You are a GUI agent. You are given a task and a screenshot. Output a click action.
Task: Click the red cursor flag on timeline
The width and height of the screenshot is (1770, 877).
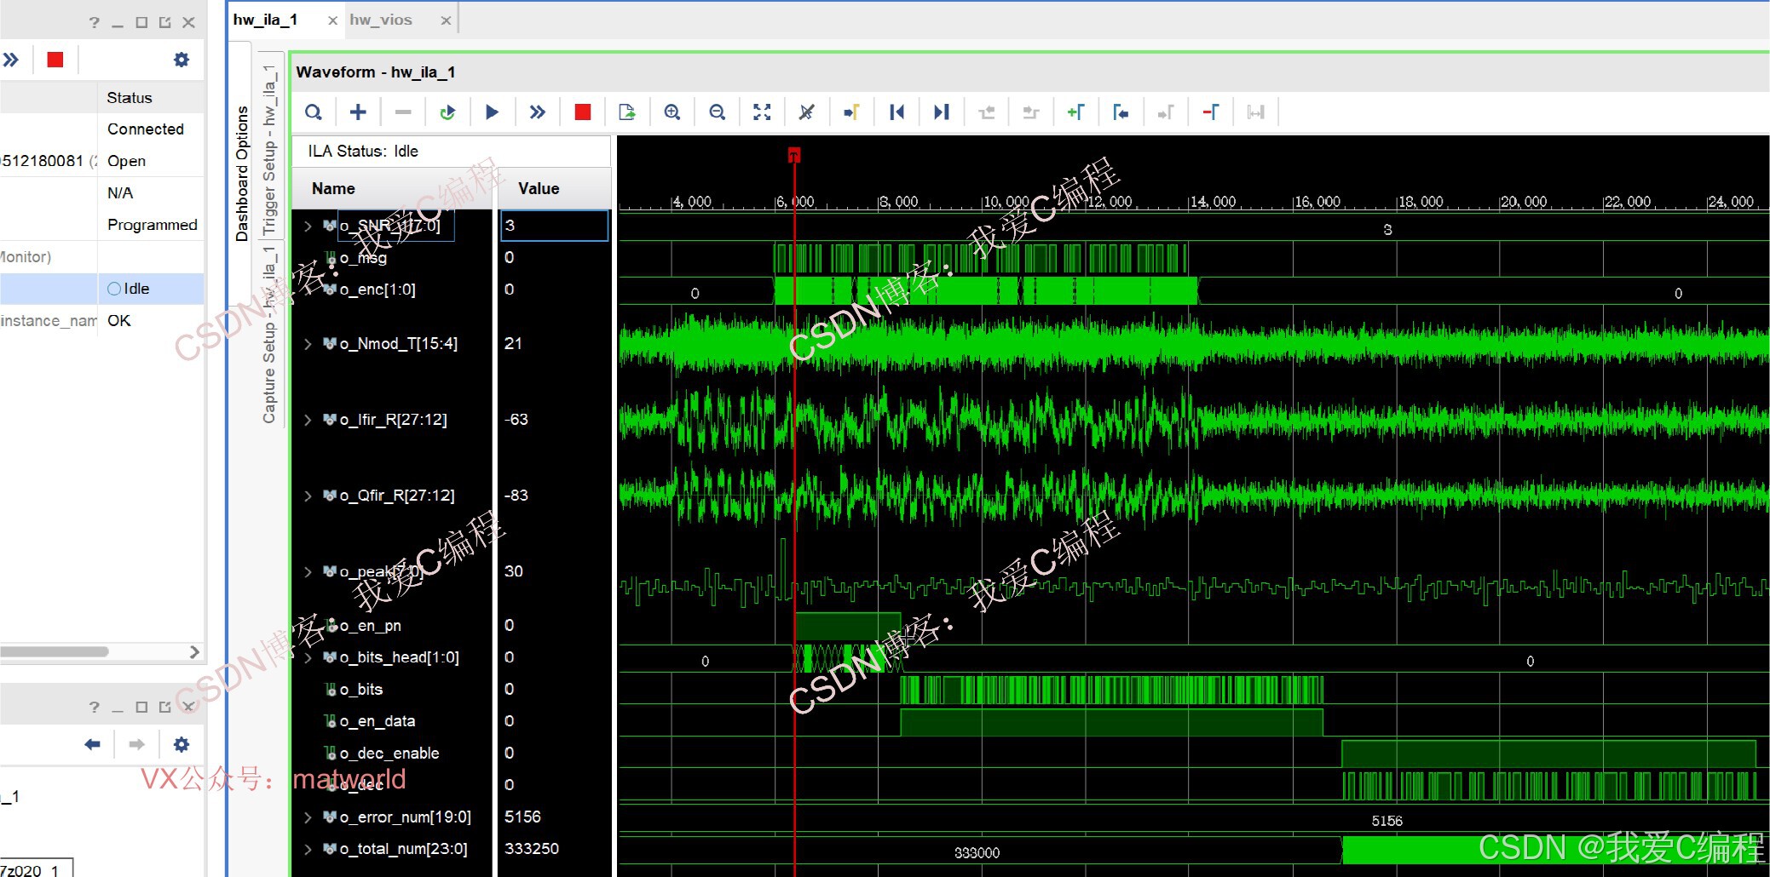pyautogui.click(x=794, y=154)
